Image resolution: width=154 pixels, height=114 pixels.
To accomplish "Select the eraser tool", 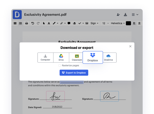I will [74, 23].
